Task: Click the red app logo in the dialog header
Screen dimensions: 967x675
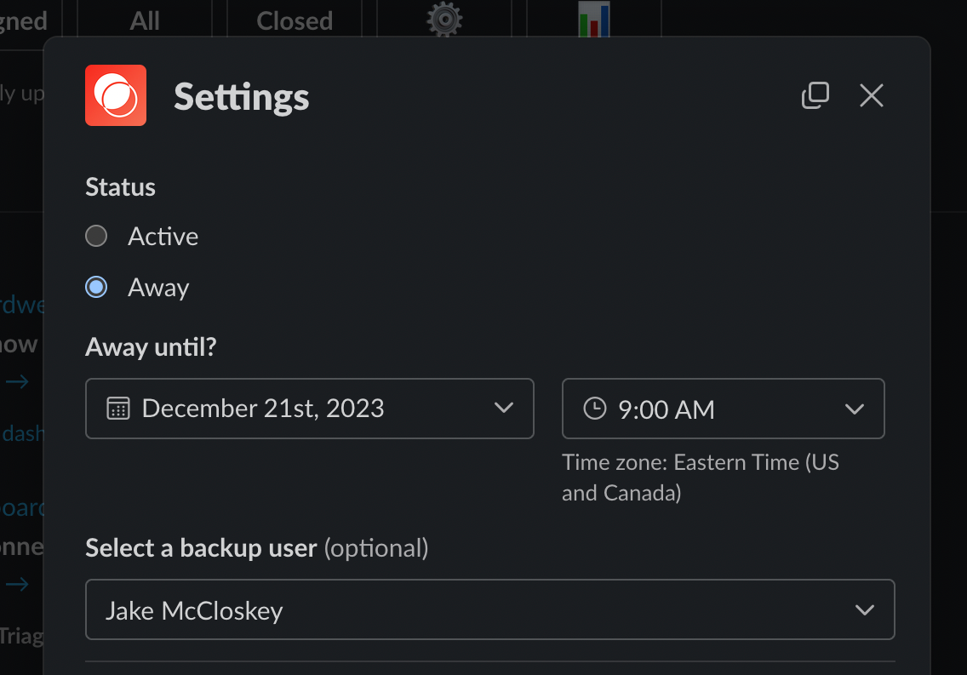Action: [x=115, y=95]
